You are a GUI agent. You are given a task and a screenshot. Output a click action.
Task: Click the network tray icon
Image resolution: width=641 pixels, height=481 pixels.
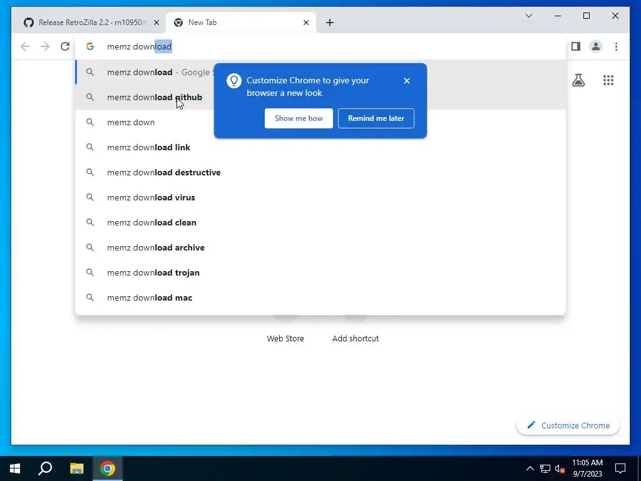pos(545,468)
